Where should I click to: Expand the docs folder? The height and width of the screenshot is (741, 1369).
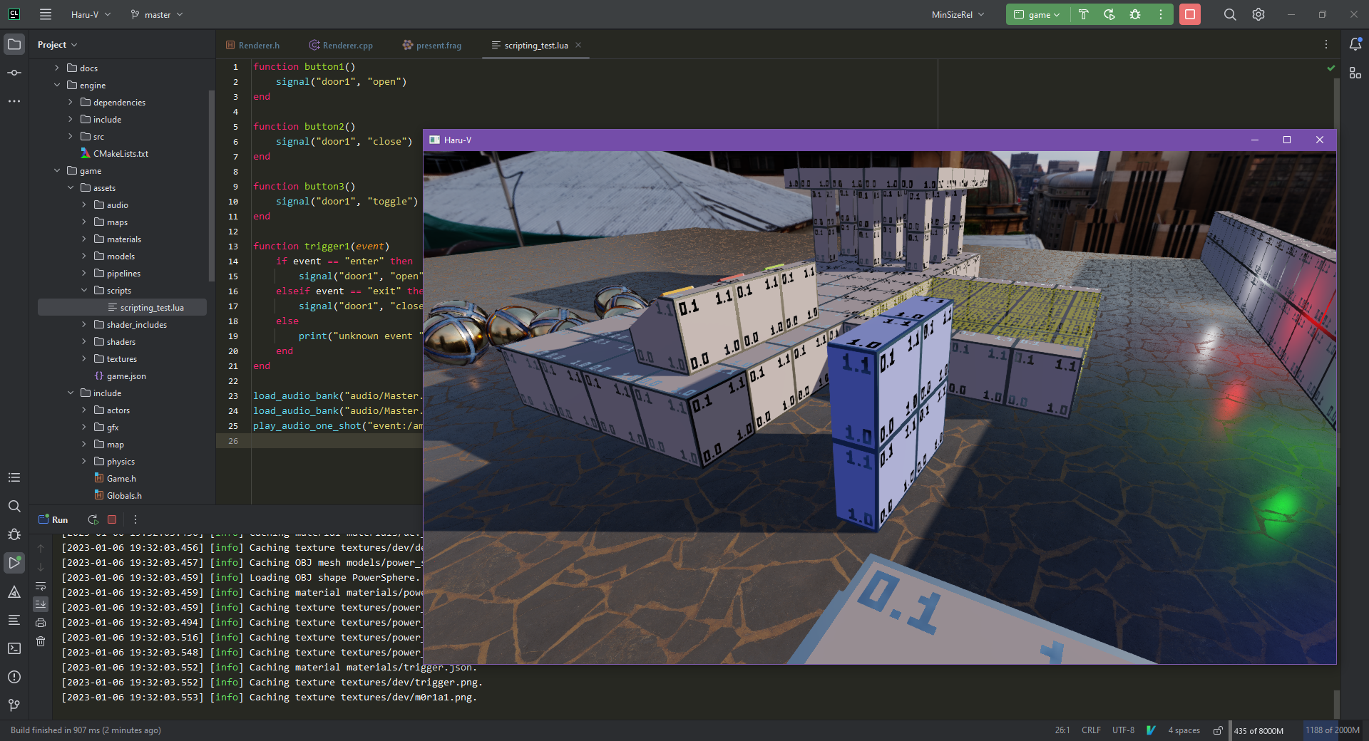(57, 68)
